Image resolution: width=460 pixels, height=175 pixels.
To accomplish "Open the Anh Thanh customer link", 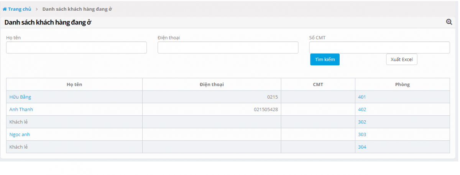I will 21,110.
